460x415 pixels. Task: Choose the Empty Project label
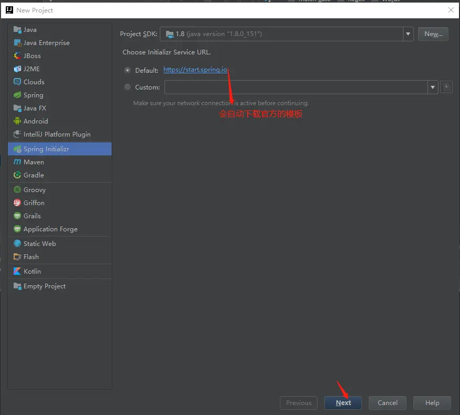45,286
